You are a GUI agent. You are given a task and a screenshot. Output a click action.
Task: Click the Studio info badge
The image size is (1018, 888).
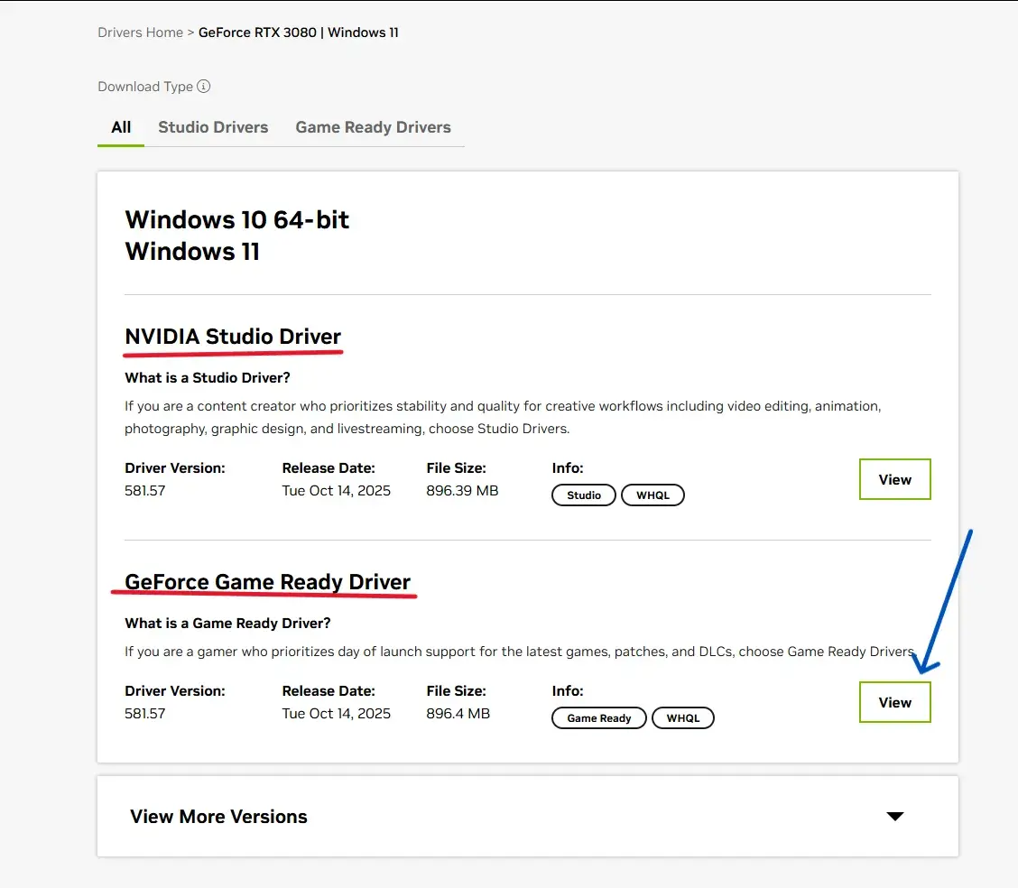coord(583,495)
